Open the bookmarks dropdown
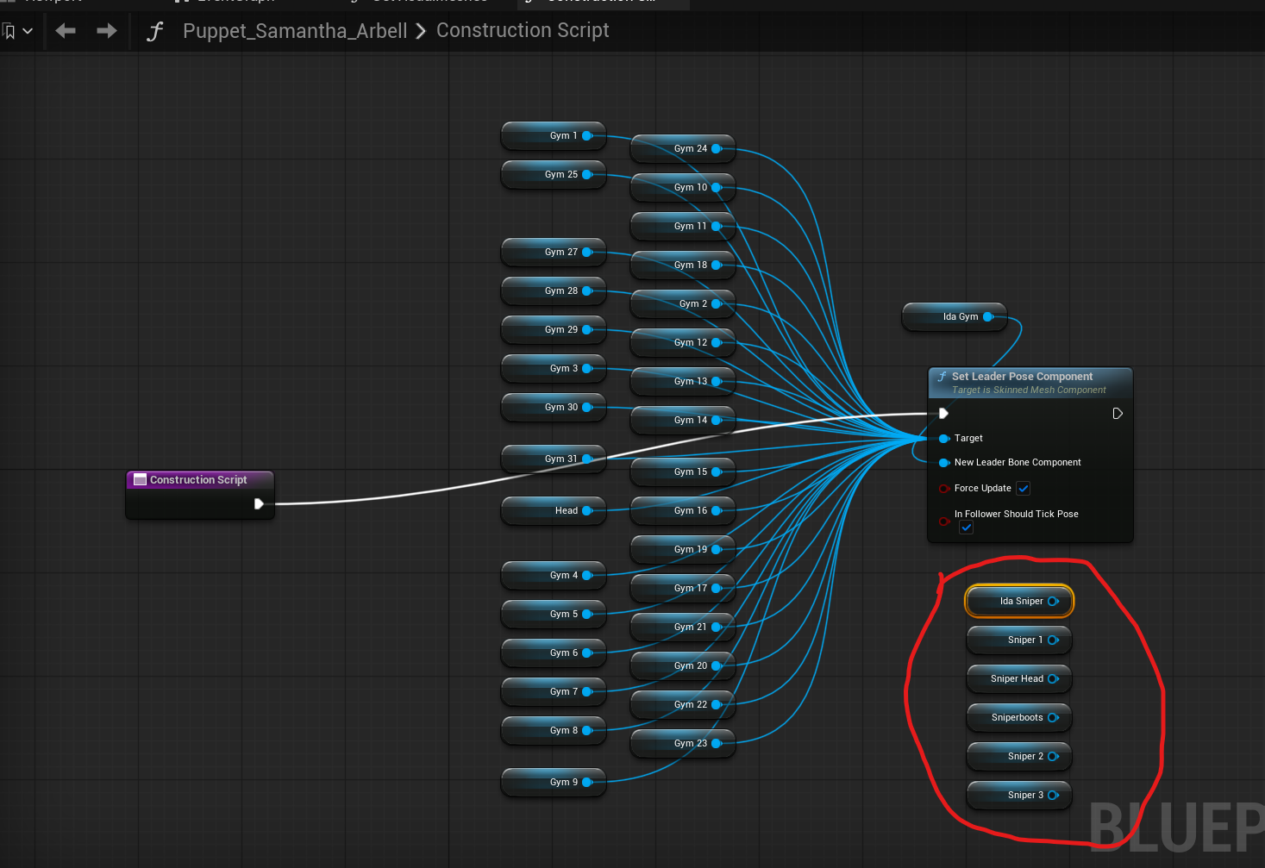Image resolution: width=1265 pixels, height=868 pixels. (18, 32)
